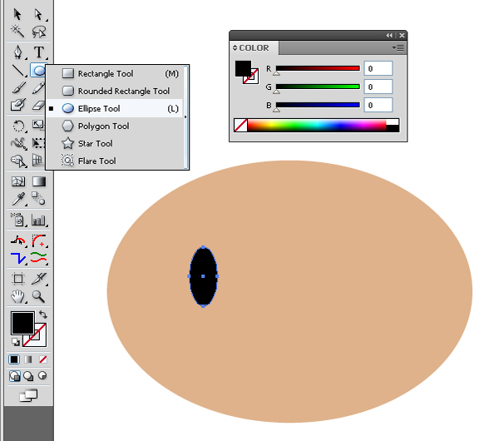Select the Blob Brush tool
Image resolution: width=499 pixels, height=441 pixels.
coord(18,105)
